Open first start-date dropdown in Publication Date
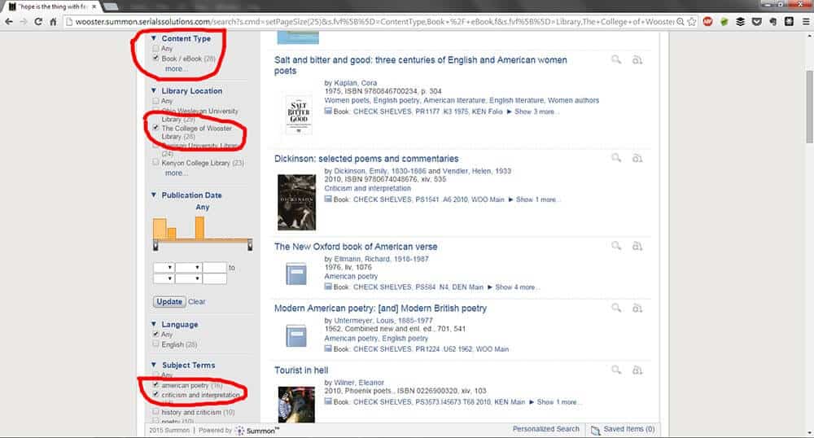This screenshot has height=438, width=814. click(164, 267)
